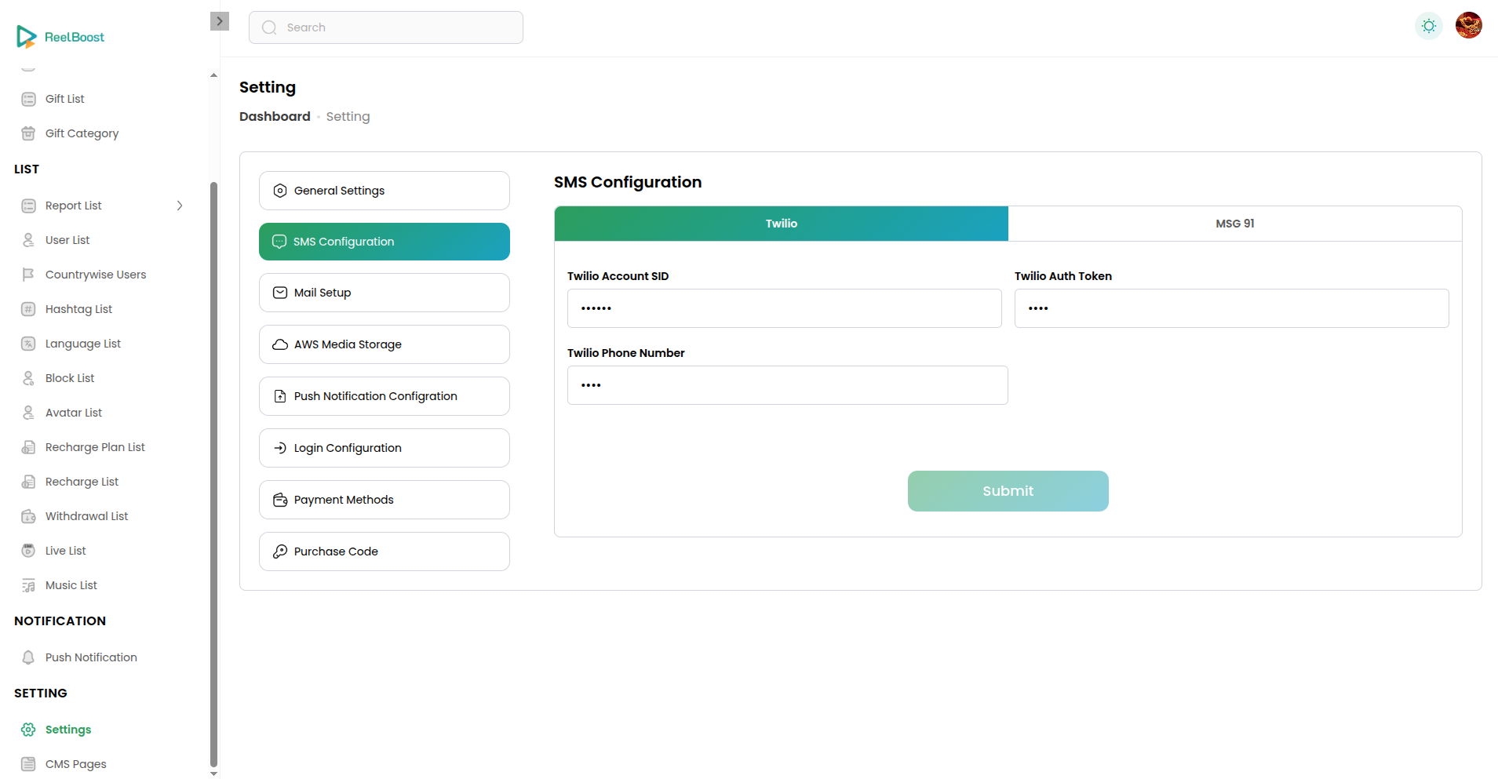The height and width of the screenshot is (779, 1498).
Task: Click the Block List icon
Action: pos(28,378)
